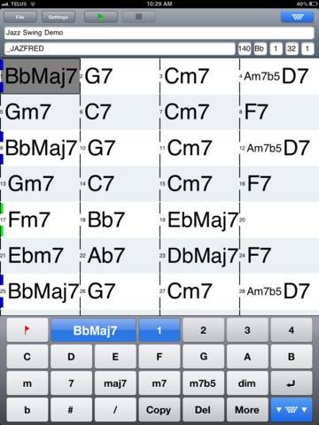
Task: Tap the return arrow key
Action: [292, 383]
